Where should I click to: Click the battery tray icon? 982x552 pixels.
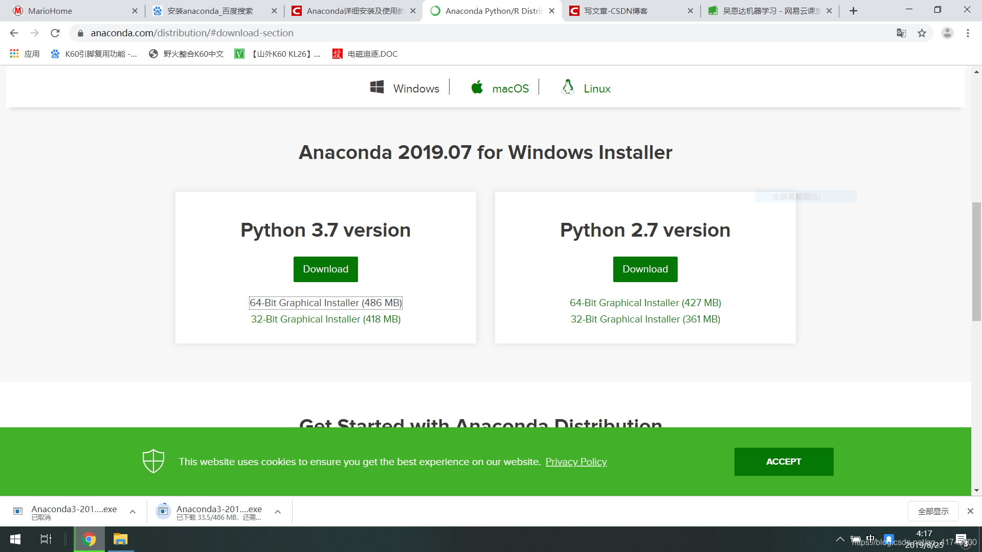tap(856, 539)
